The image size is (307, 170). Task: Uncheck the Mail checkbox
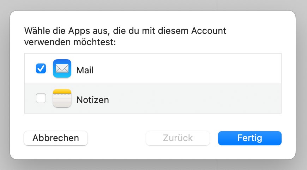(x=41, y=68)
